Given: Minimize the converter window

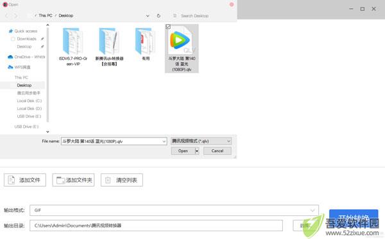Looking at the screenshot, I should (352, 9).
